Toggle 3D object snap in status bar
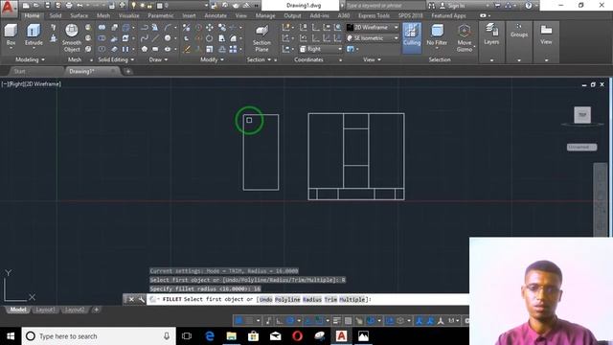The image size is (613, 345). (x=371, y=321)
